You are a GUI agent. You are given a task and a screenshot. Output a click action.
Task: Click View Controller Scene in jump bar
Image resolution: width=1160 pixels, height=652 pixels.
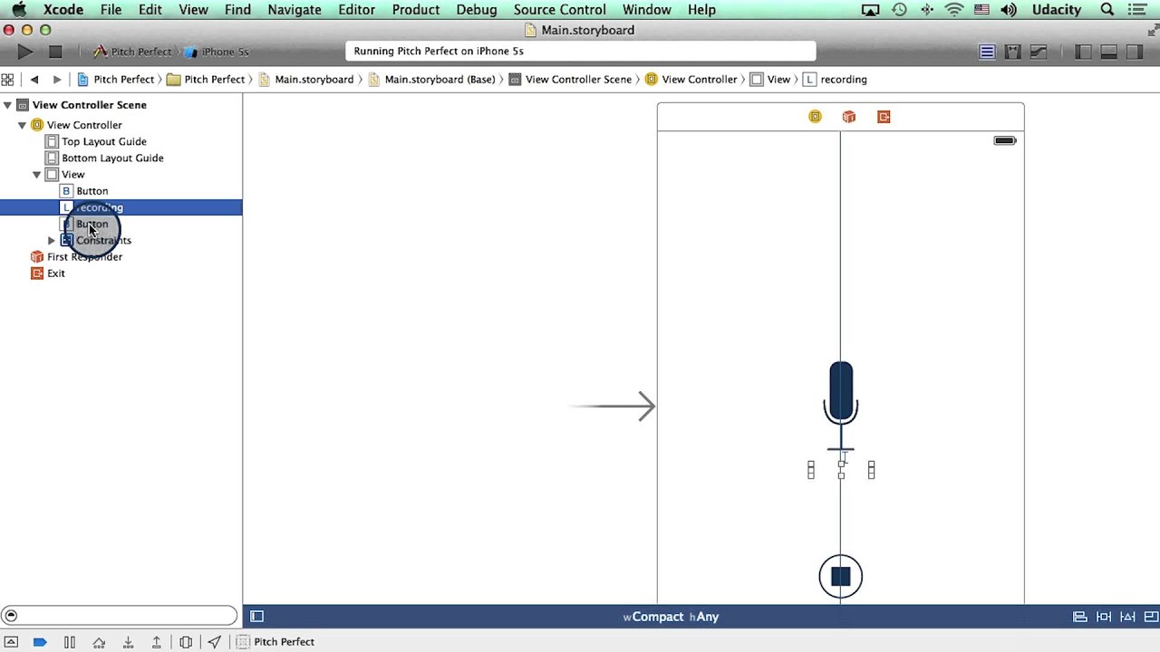(x=570, y=80)
